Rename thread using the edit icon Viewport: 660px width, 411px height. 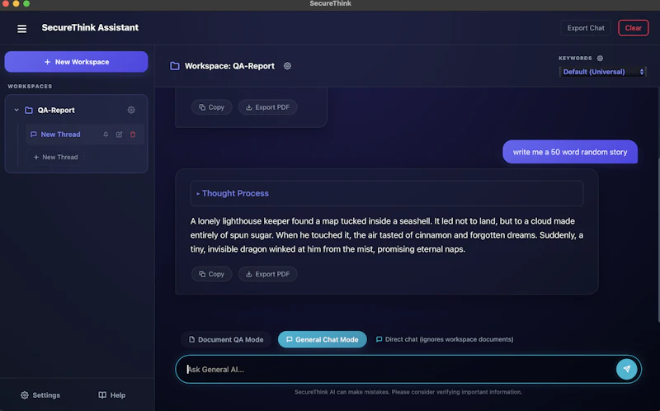coord(119,135)
